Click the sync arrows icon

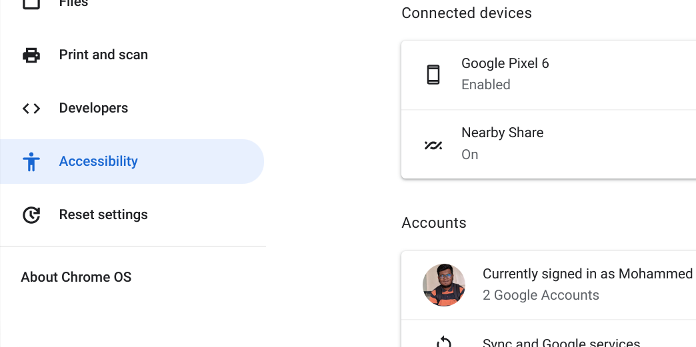[x=443, y=342]
